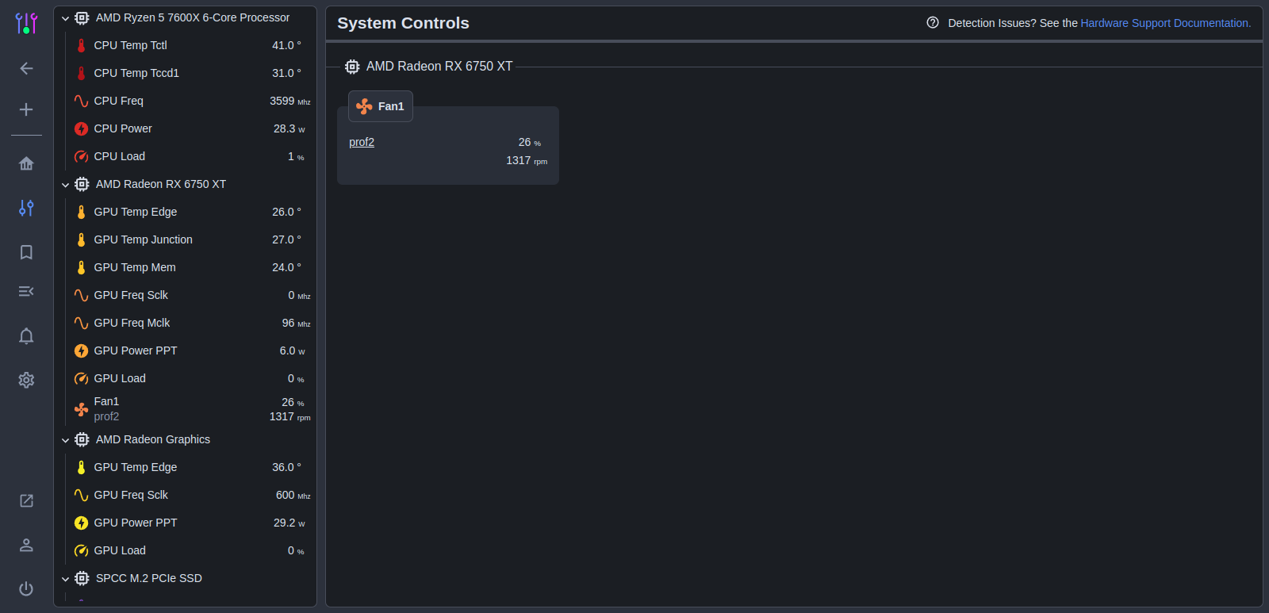Click the CoolerControl logo at sidebar top

[26, 23]
